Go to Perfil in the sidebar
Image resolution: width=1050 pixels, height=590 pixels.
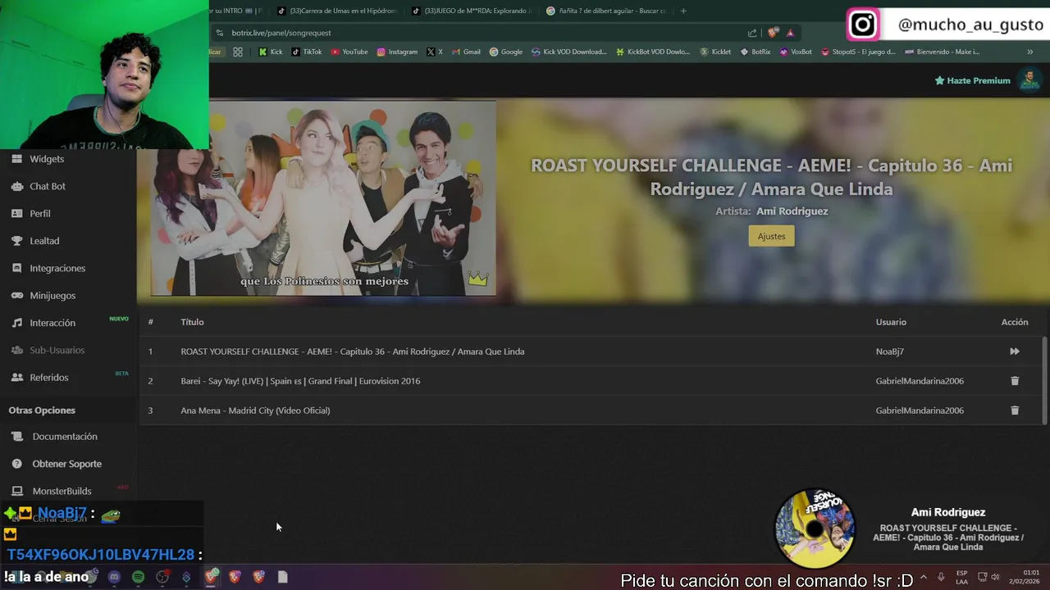40,214
